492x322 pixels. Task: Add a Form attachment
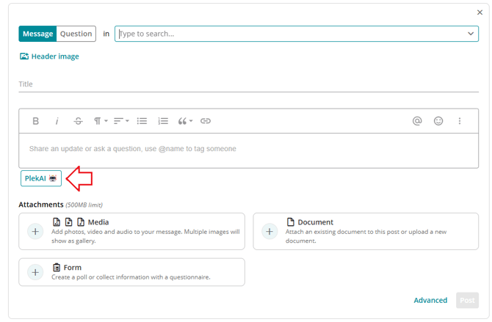click(x=131, y=272)
